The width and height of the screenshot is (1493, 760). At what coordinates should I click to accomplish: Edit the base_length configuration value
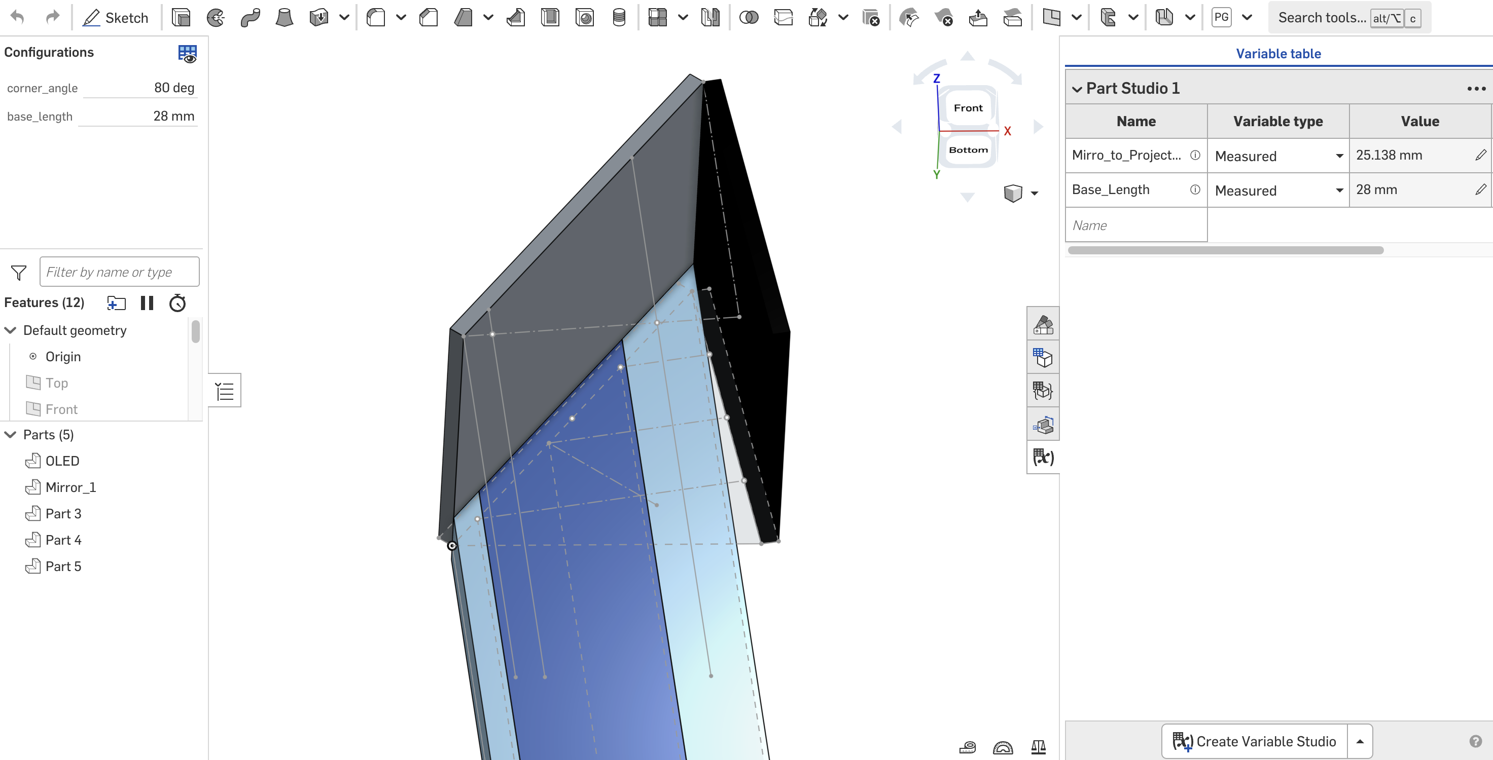138,116
